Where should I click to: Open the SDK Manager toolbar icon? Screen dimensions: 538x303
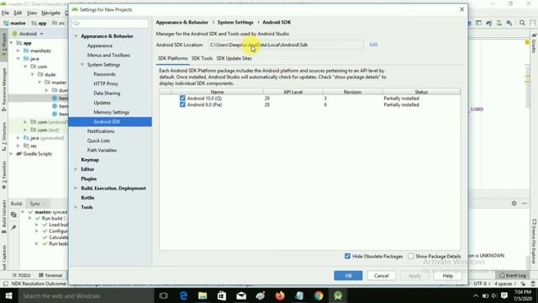pos(509,23)
